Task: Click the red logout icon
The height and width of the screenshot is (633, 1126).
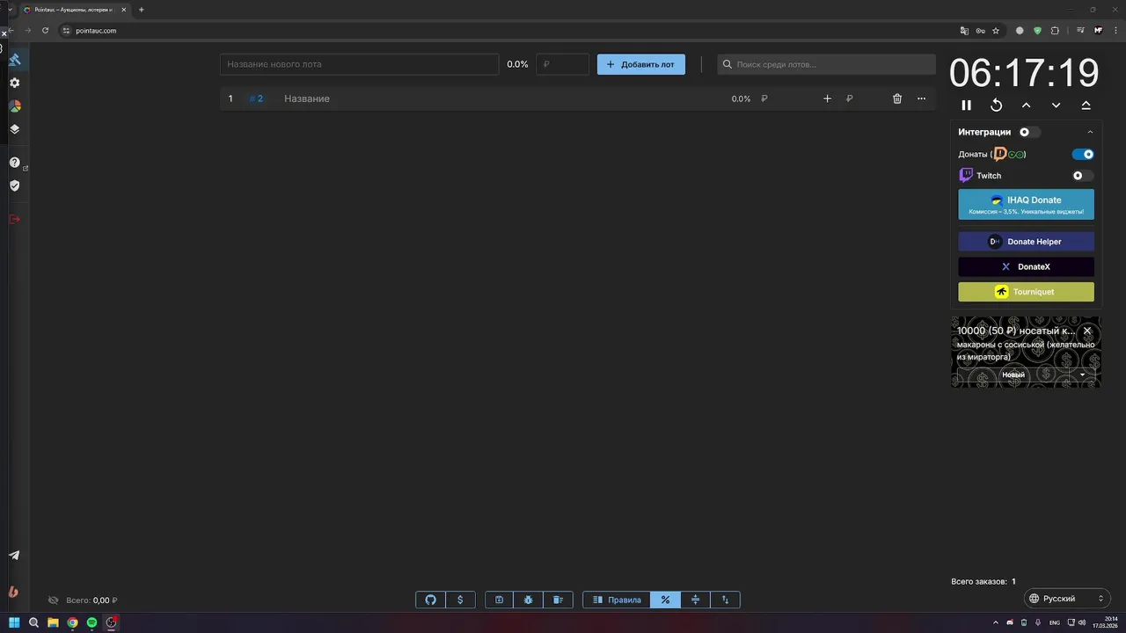Action: [x=14, y=219]
